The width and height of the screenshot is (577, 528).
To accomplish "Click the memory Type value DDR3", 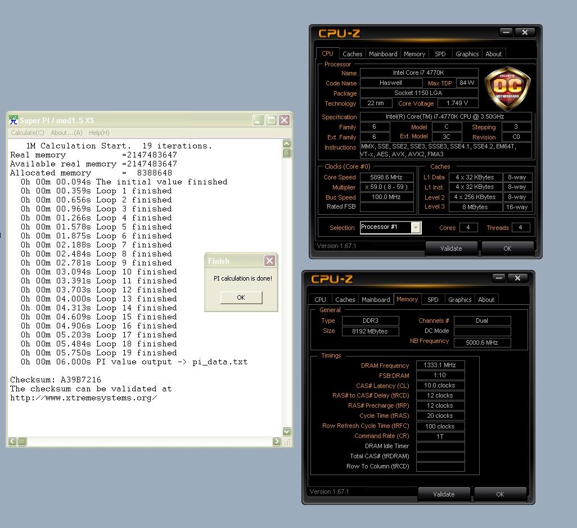I will click(370, 321).
